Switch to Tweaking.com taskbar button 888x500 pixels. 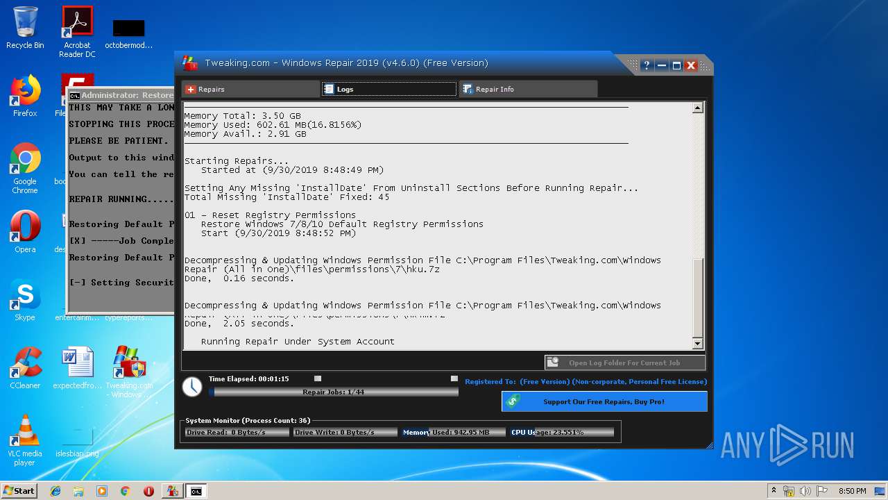(172, 491)
